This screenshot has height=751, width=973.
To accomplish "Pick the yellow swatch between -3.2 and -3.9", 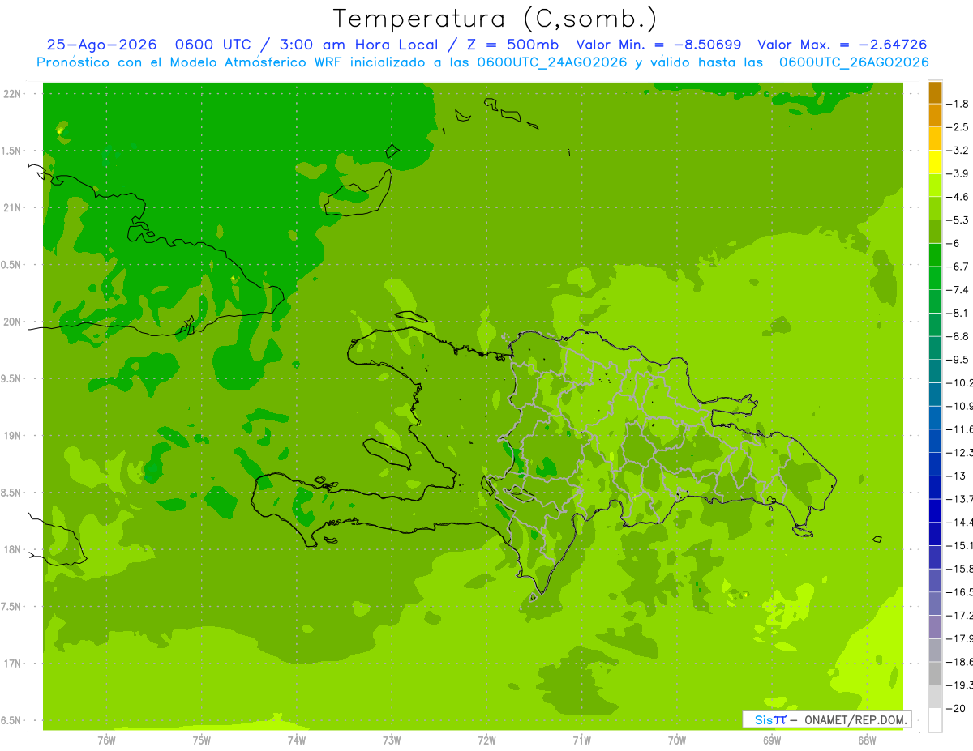I will pos(935,162).
